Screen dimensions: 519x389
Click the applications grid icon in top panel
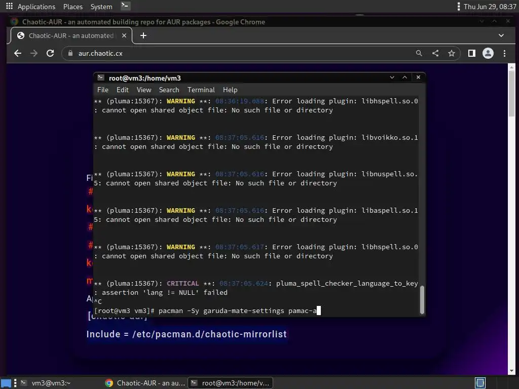[9, 6]
